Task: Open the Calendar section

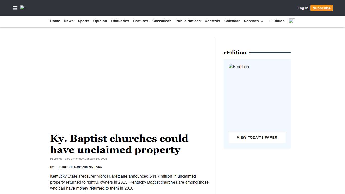Action: click(x=232, y=21)
